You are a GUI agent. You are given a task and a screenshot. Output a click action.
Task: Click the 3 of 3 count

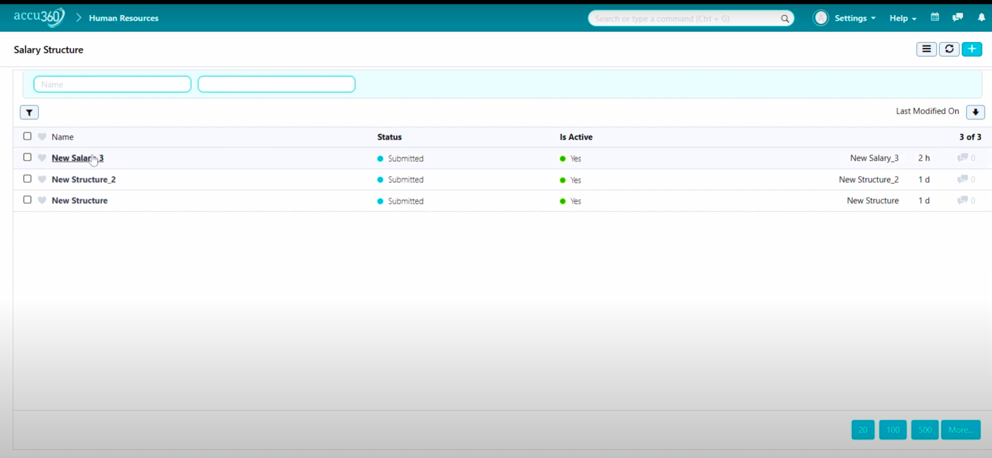pyautogui.click(x=970, y=137)
